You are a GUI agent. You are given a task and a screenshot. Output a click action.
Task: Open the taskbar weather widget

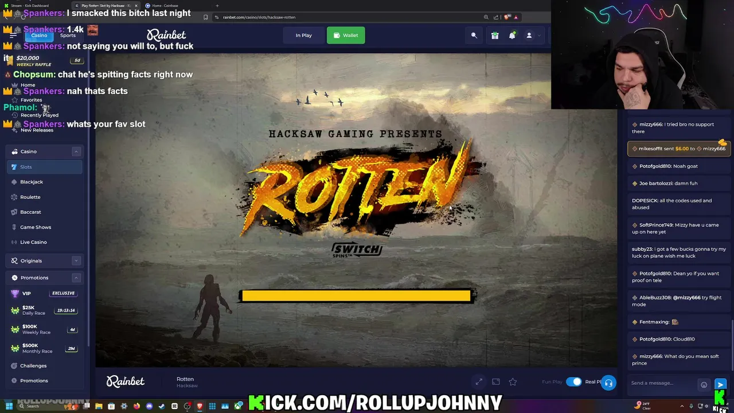tap(643, 406)
